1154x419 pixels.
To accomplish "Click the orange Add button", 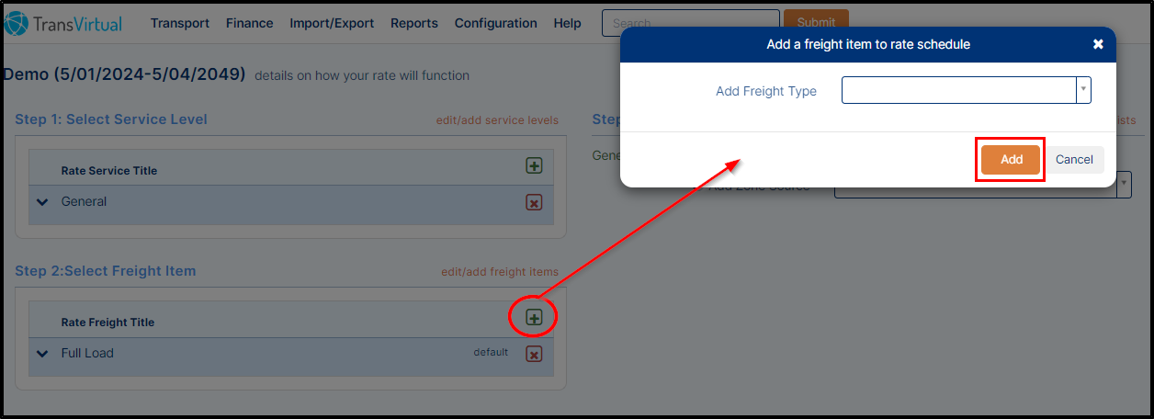I will 1011,159.
